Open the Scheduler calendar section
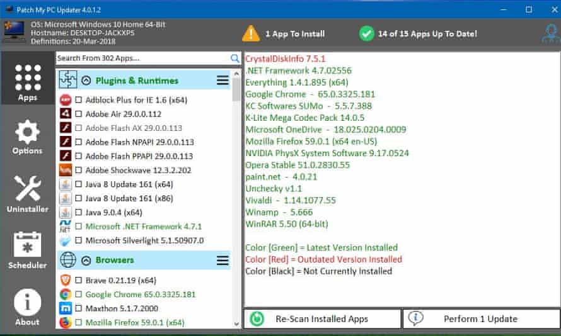The image size is (561, 336). 27,250
